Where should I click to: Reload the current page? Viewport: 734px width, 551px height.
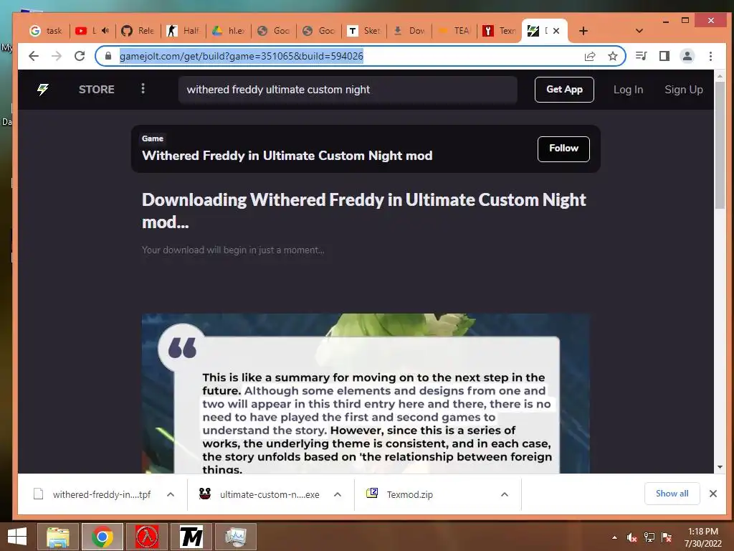point(80,56)
